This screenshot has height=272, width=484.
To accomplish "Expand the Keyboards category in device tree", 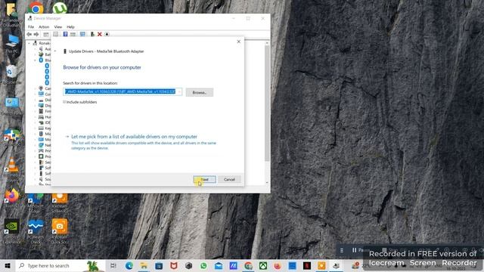I will (x=36, y=128).
